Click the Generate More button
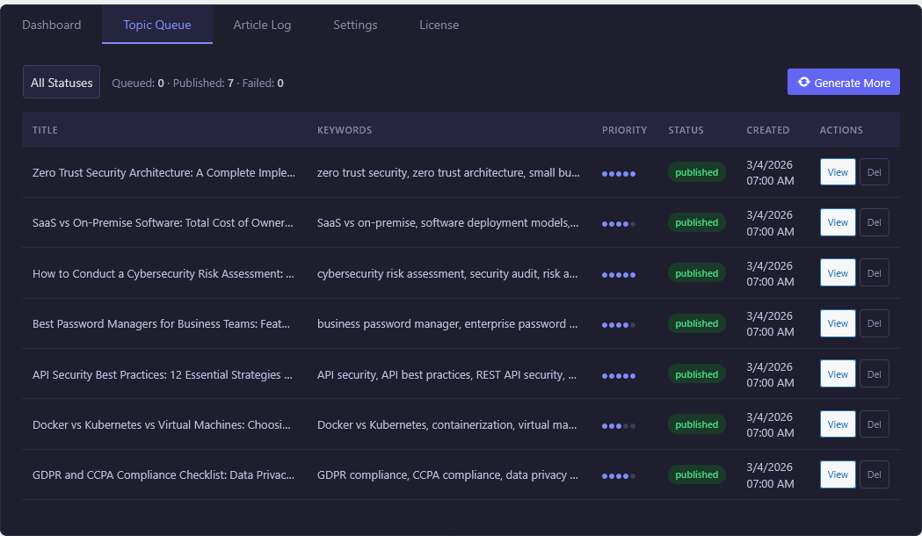Viewport: 922px width, 536px height. coord(843,82)
